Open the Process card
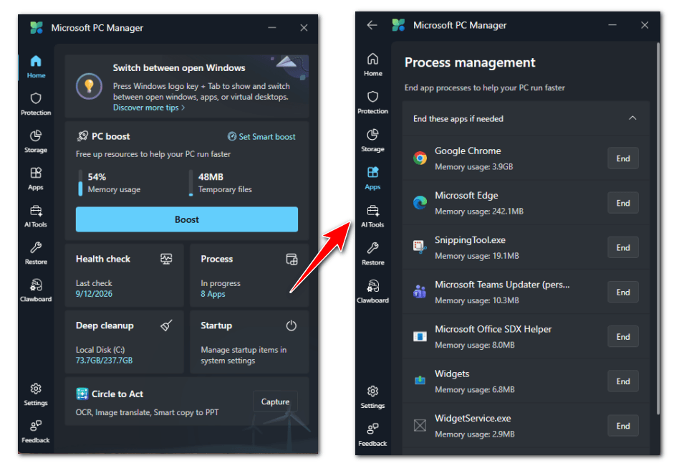 coord(249,275)
